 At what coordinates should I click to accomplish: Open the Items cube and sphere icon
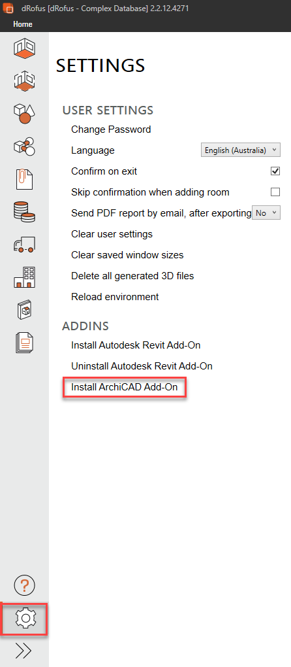24,113
